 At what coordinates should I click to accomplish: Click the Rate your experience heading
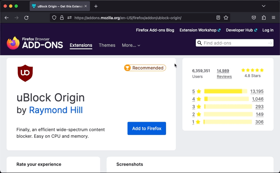pyautogui.click(x=39, y=164)
